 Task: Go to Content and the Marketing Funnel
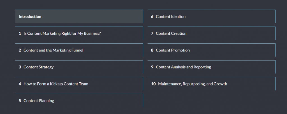click(x=79, y=50)
